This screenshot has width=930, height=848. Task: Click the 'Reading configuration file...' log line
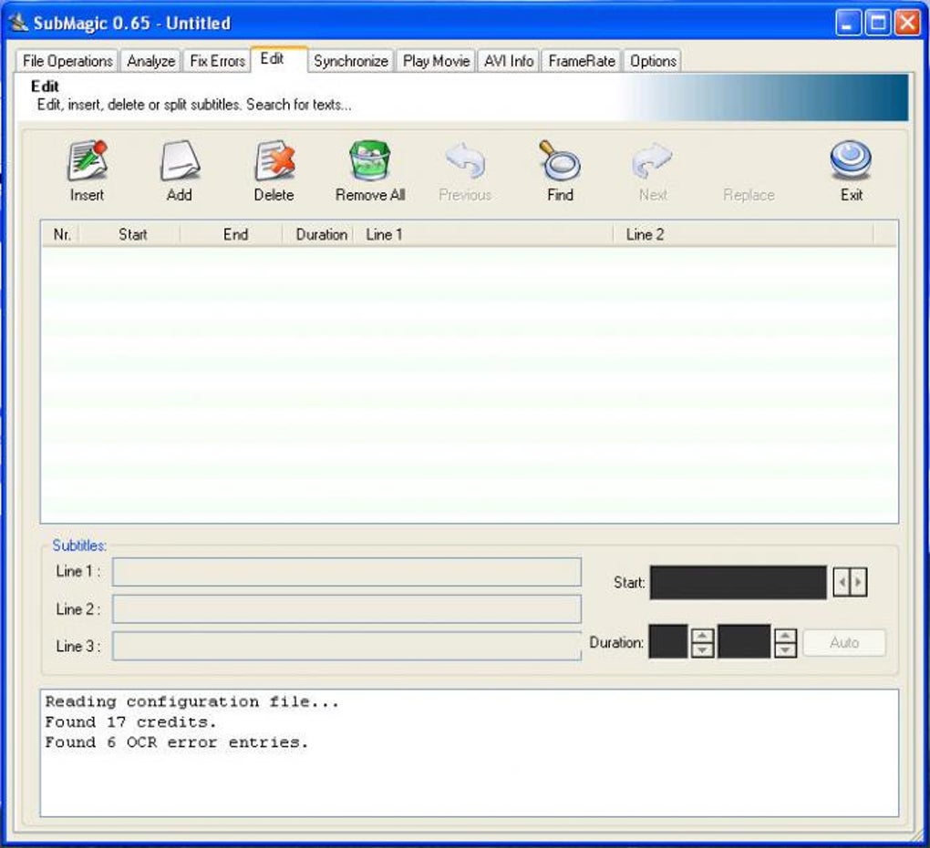192,701
